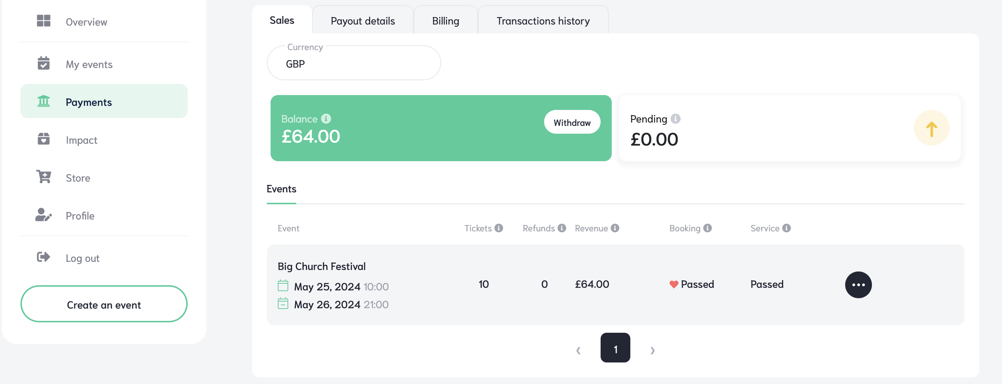Click the Balance info icon

click(326, 118)
